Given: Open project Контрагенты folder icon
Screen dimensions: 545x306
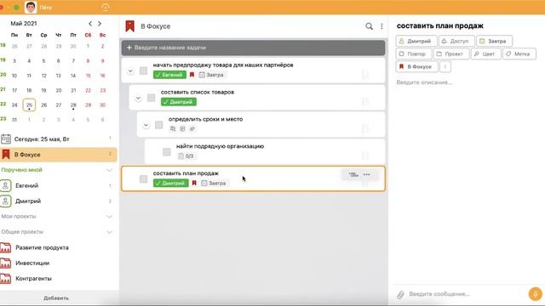Looking at the screenshot, I should [6, 278].
